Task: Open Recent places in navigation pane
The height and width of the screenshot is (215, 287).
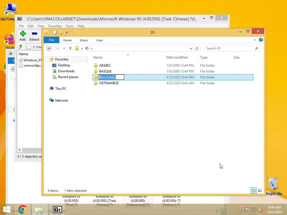Action: [68, 77]
